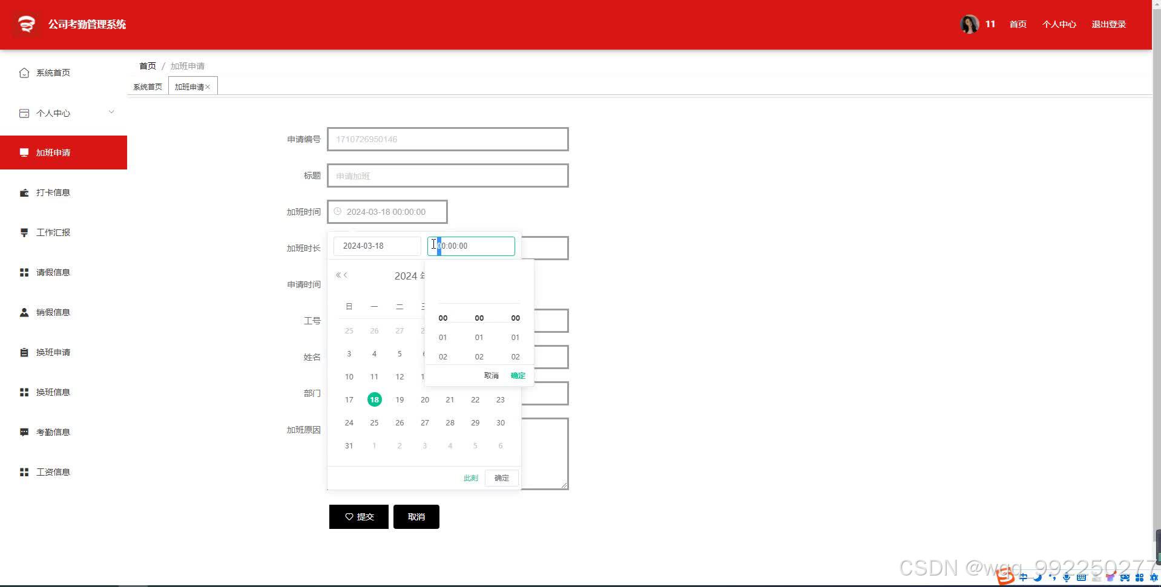The height and width of the screenshot is (587, 1161).
Task: Click the date box showing 2024-03-18
Action: point(377,246)
